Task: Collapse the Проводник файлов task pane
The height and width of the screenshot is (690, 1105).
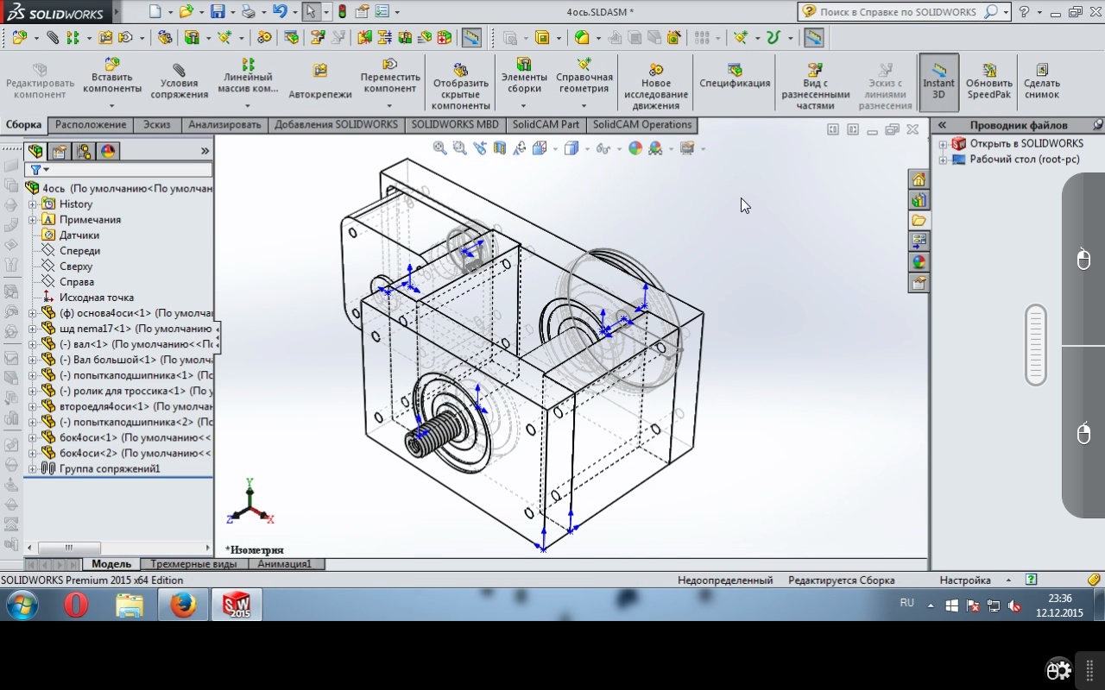Action: coord(942,125)
